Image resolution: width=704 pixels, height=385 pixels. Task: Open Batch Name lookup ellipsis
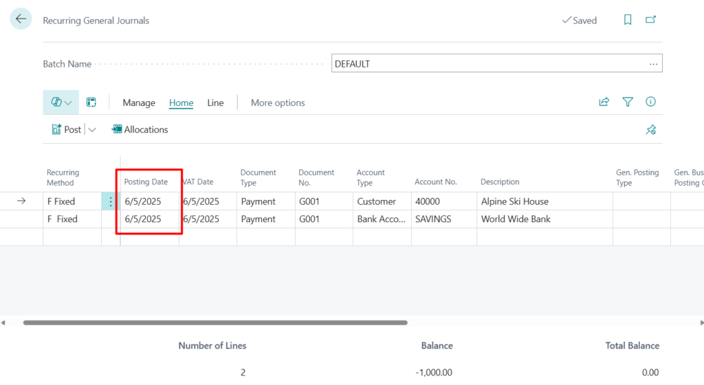(x=653, y=64)
